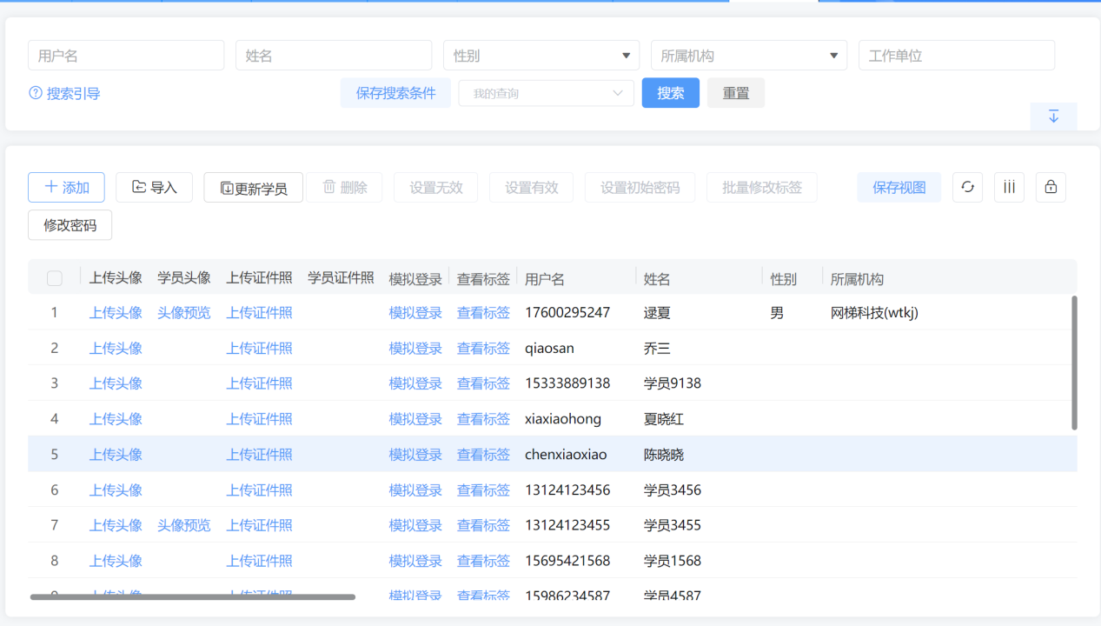
Task: Click organization cell 网梯科技(wtkj)
Action: [x=874, y=313]
